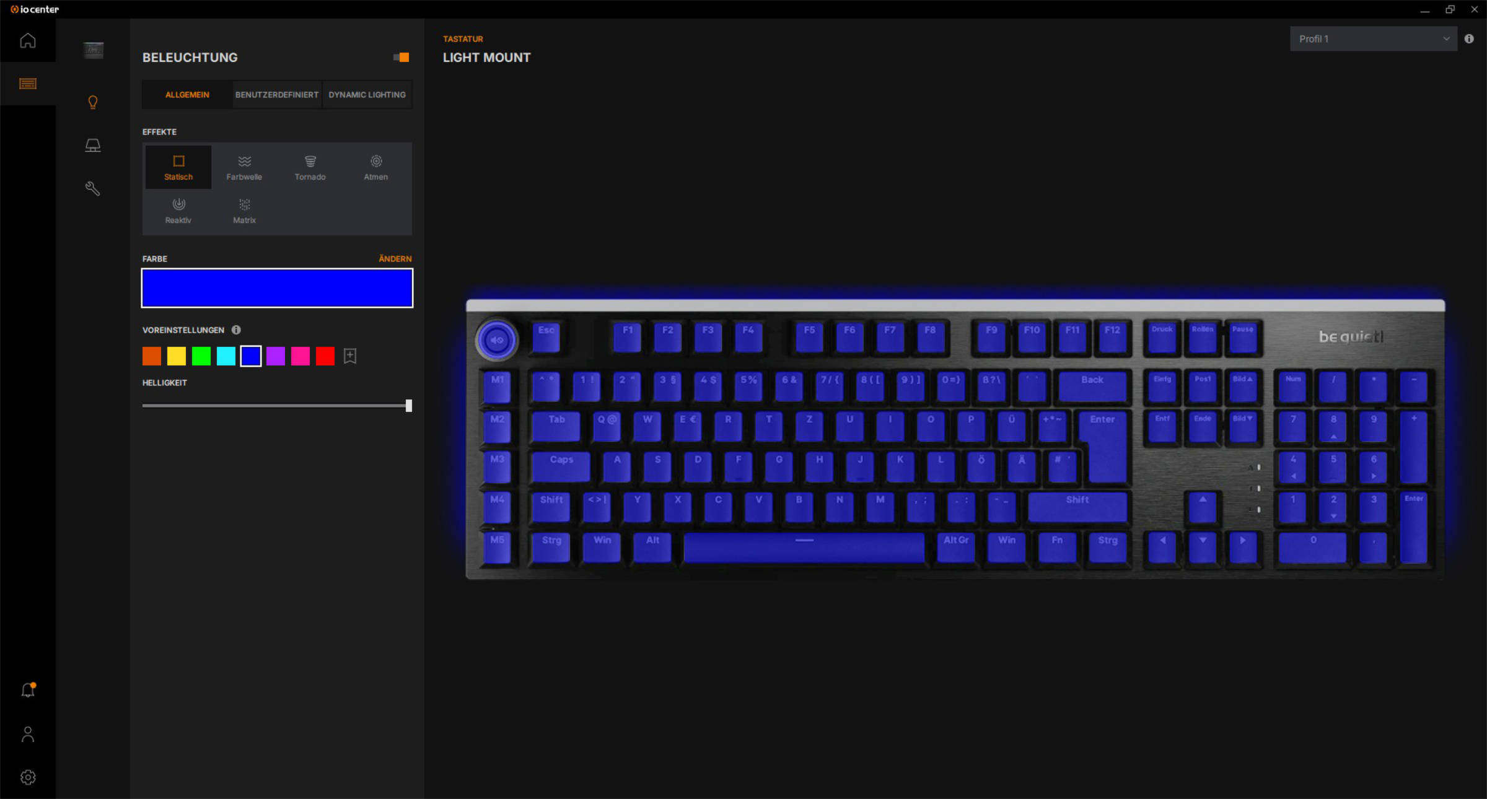Open device tools with the wrench icon
1487x799 pixels.
(x=93, y=189)
